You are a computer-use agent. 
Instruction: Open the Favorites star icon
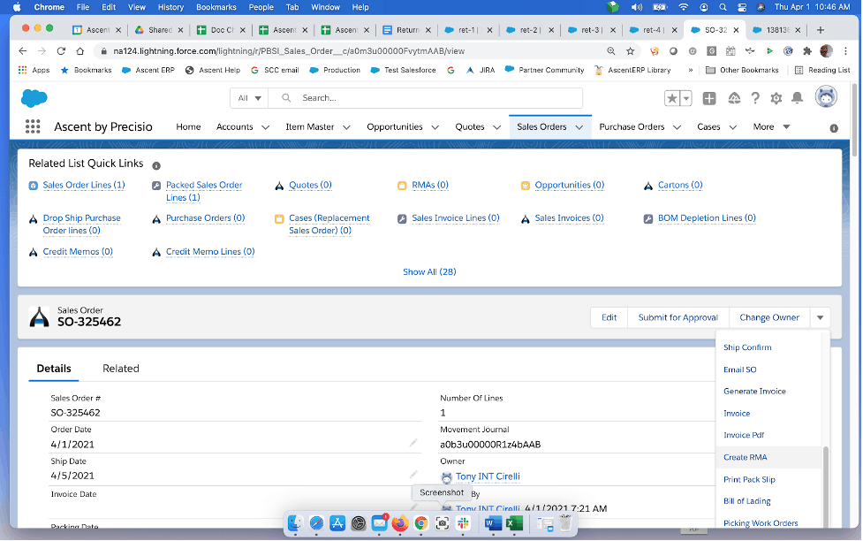click(x=673, y=98)
